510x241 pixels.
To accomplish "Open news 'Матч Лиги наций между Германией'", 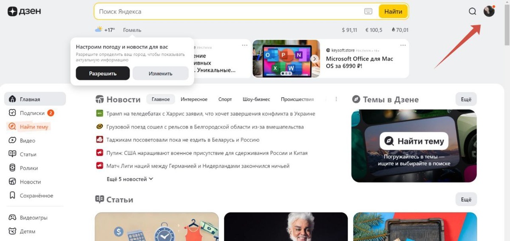I will (198, 166).
